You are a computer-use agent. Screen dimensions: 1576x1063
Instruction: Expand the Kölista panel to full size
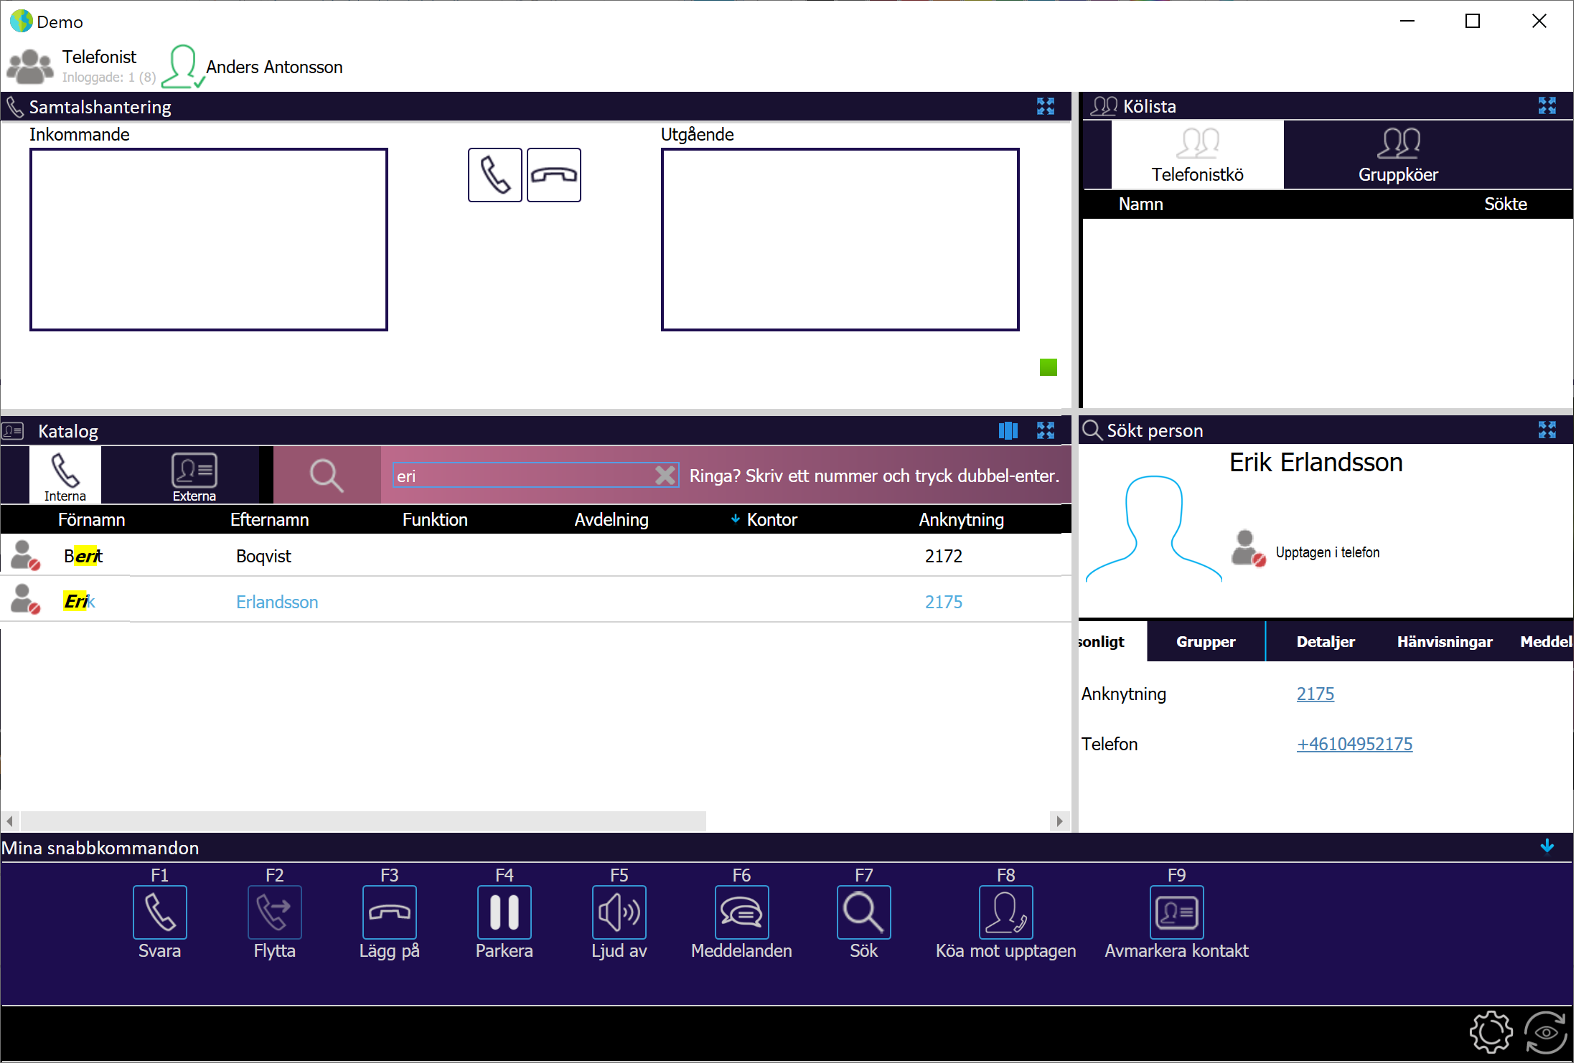pos(1547,106)
